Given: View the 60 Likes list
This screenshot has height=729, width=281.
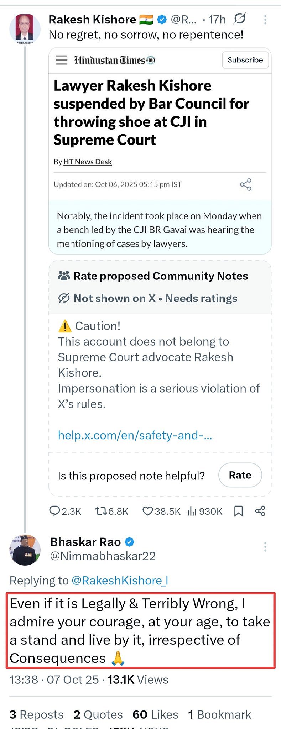Looking at the screenshot, I should click(x=155, y=714).
